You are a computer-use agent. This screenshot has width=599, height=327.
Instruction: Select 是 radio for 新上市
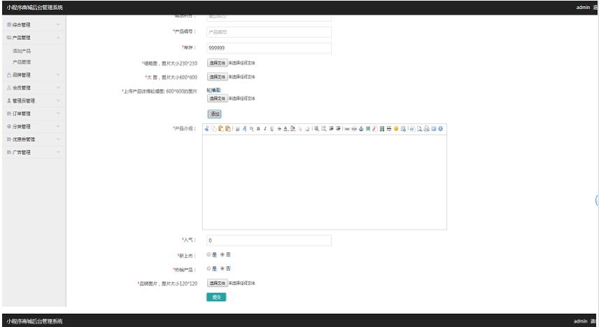(x=209, y=254)
